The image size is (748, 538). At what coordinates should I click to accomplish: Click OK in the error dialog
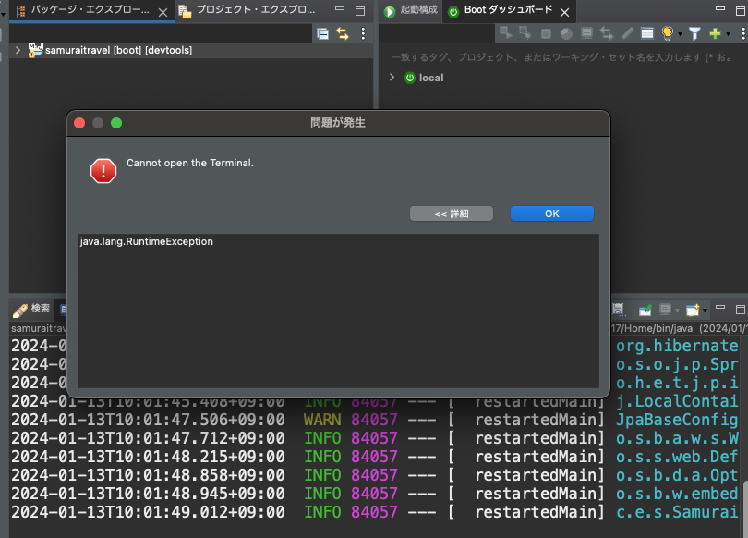(x=551, y=214)
